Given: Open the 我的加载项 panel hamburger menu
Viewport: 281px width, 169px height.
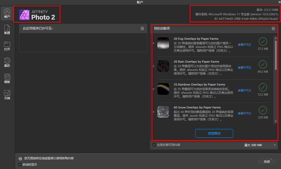Looking at the screenshot, I should point(273,28).
